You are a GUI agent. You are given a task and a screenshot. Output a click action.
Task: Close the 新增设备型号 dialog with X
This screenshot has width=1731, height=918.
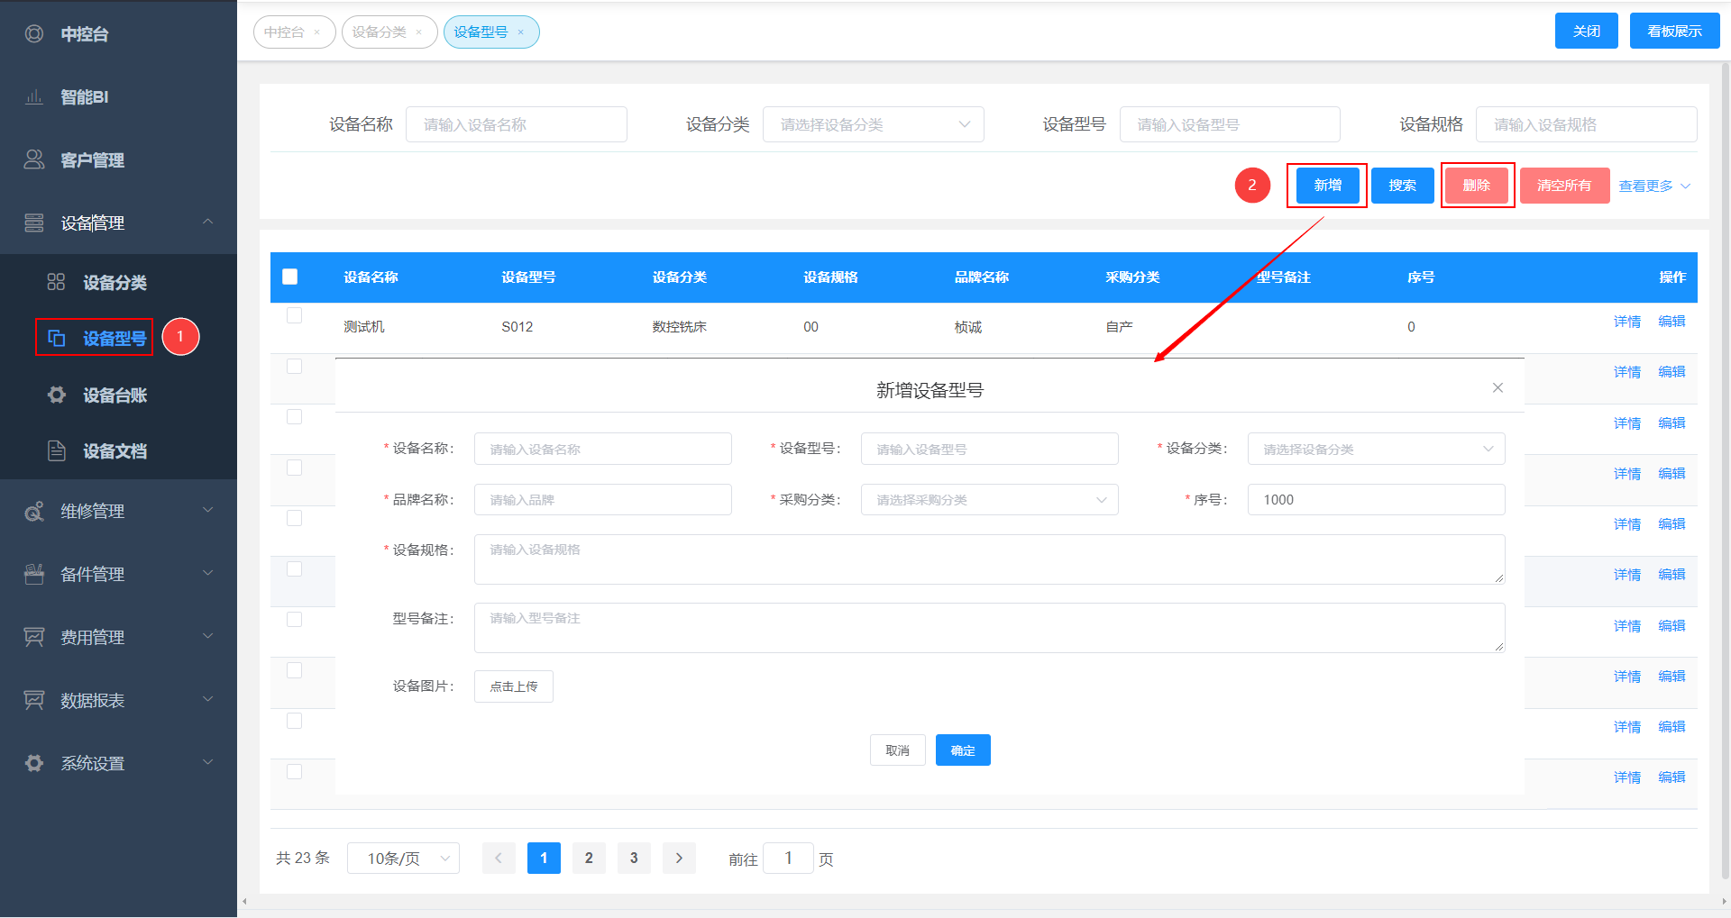pyautogui.click(x=1497, y=387)
